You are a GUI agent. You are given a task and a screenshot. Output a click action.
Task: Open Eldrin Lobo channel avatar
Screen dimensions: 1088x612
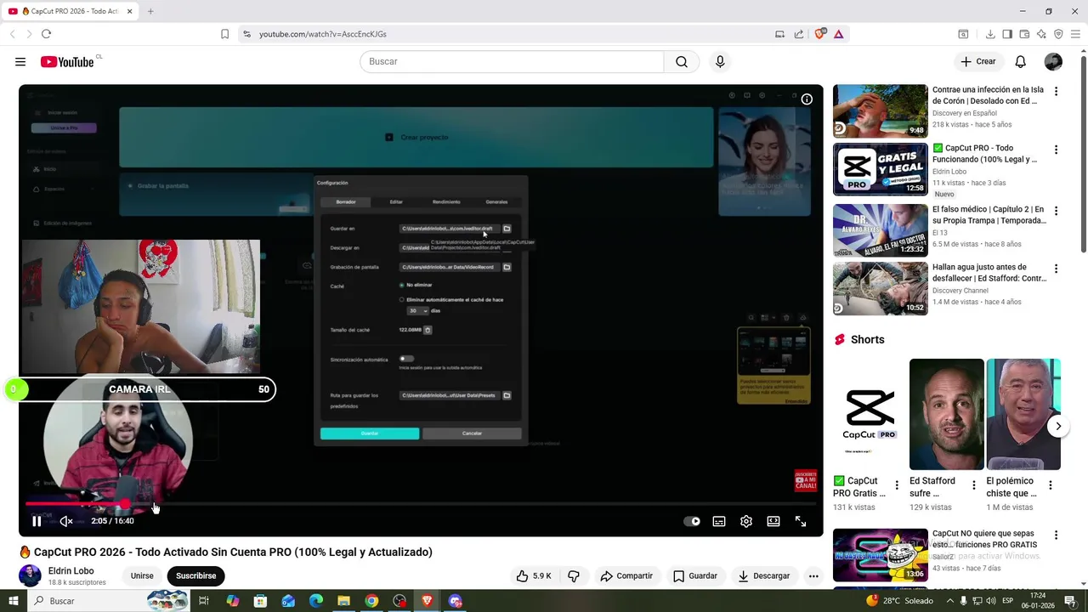coord(30,575)
